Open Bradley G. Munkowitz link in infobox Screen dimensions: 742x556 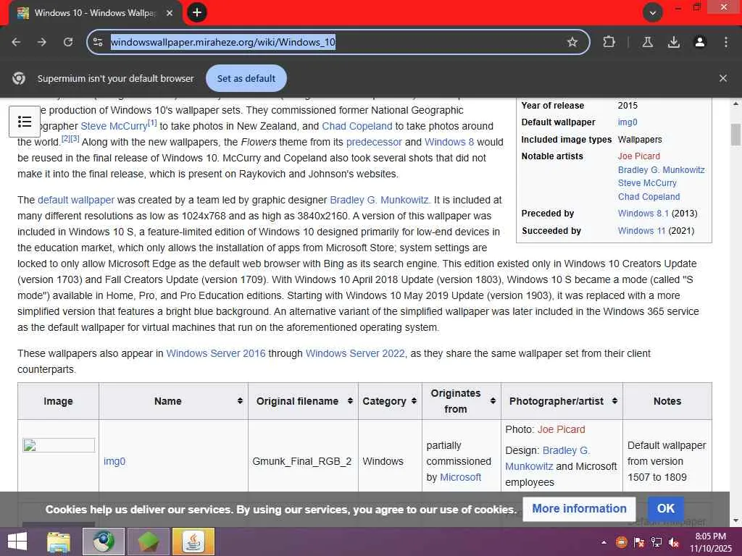click(661, 169)
